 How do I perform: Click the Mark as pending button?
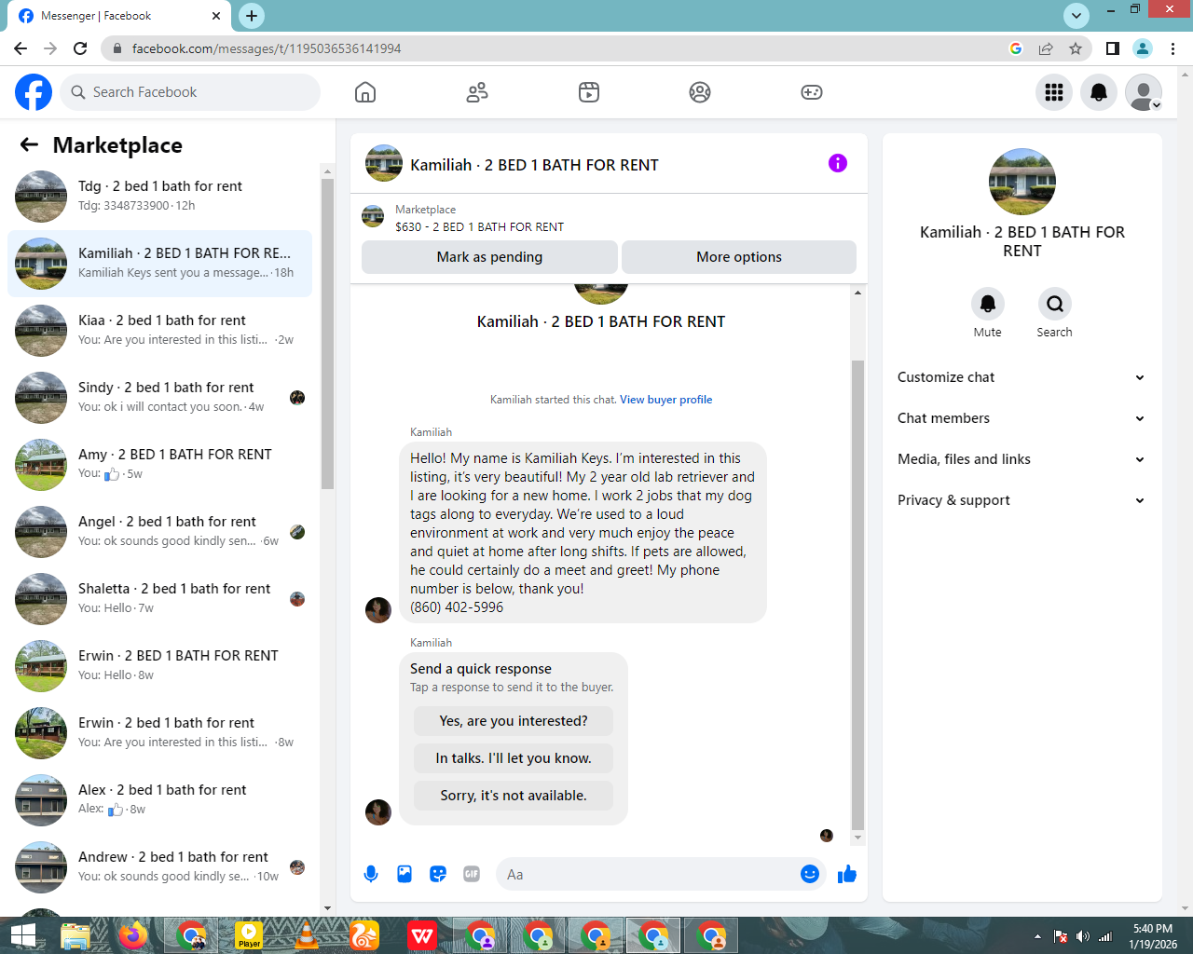(489, 257)
